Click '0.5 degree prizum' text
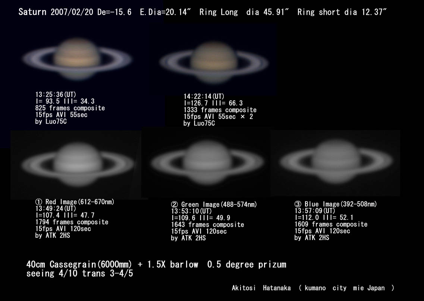The image size is (424, 301). [x=246, y=264]
